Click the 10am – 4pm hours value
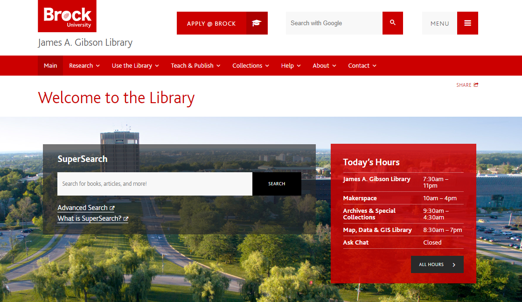522x302 pixels. click(440, 198)
